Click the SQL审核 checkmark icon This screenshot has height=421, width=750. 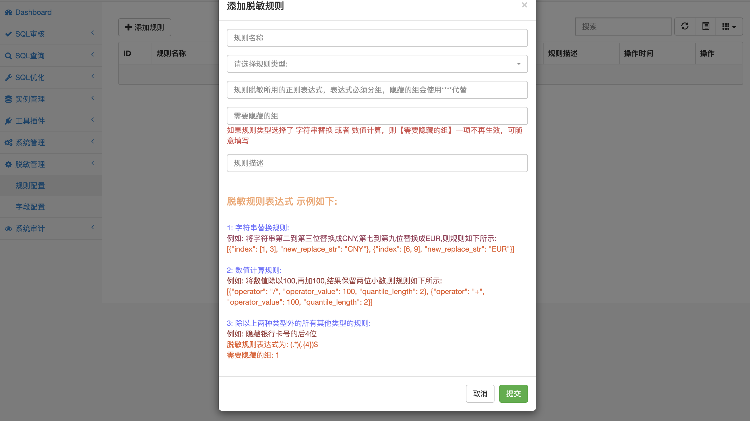click(x=8, y=34)
